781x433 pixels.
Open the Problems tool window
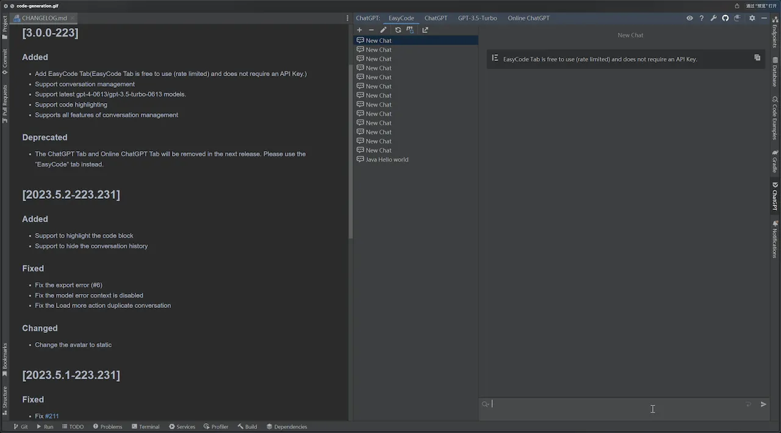107,427
